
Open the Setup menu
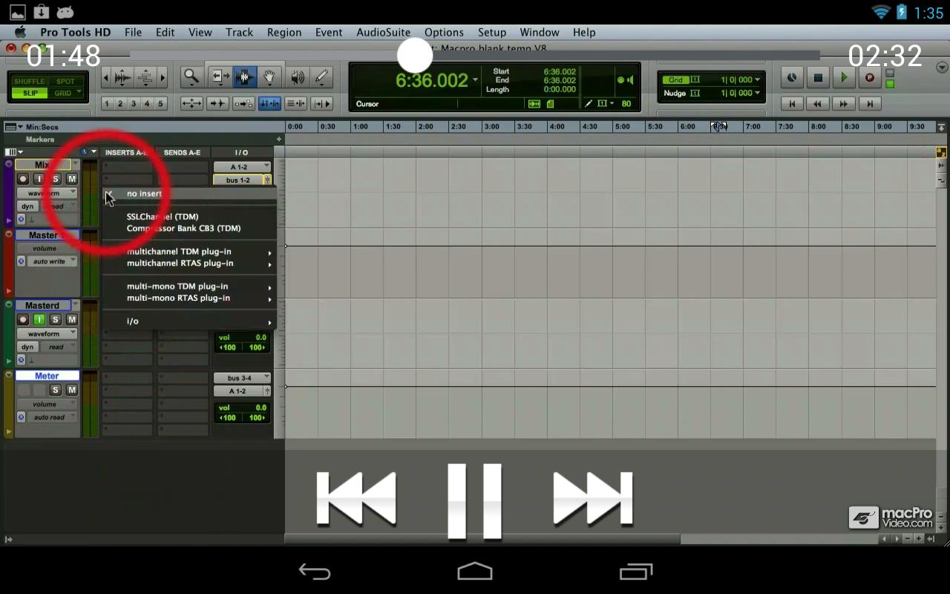tap(492, 33)
